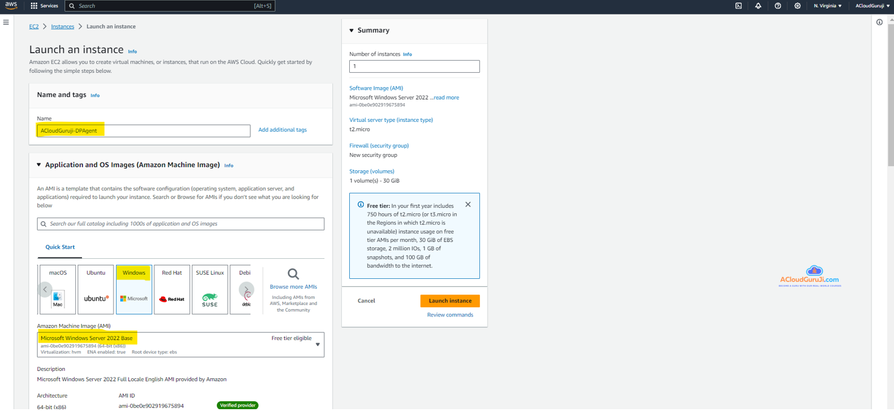Screen dimensions: 894x411
Task: Click the AWS logo home icon
Action: click(12, 5)
